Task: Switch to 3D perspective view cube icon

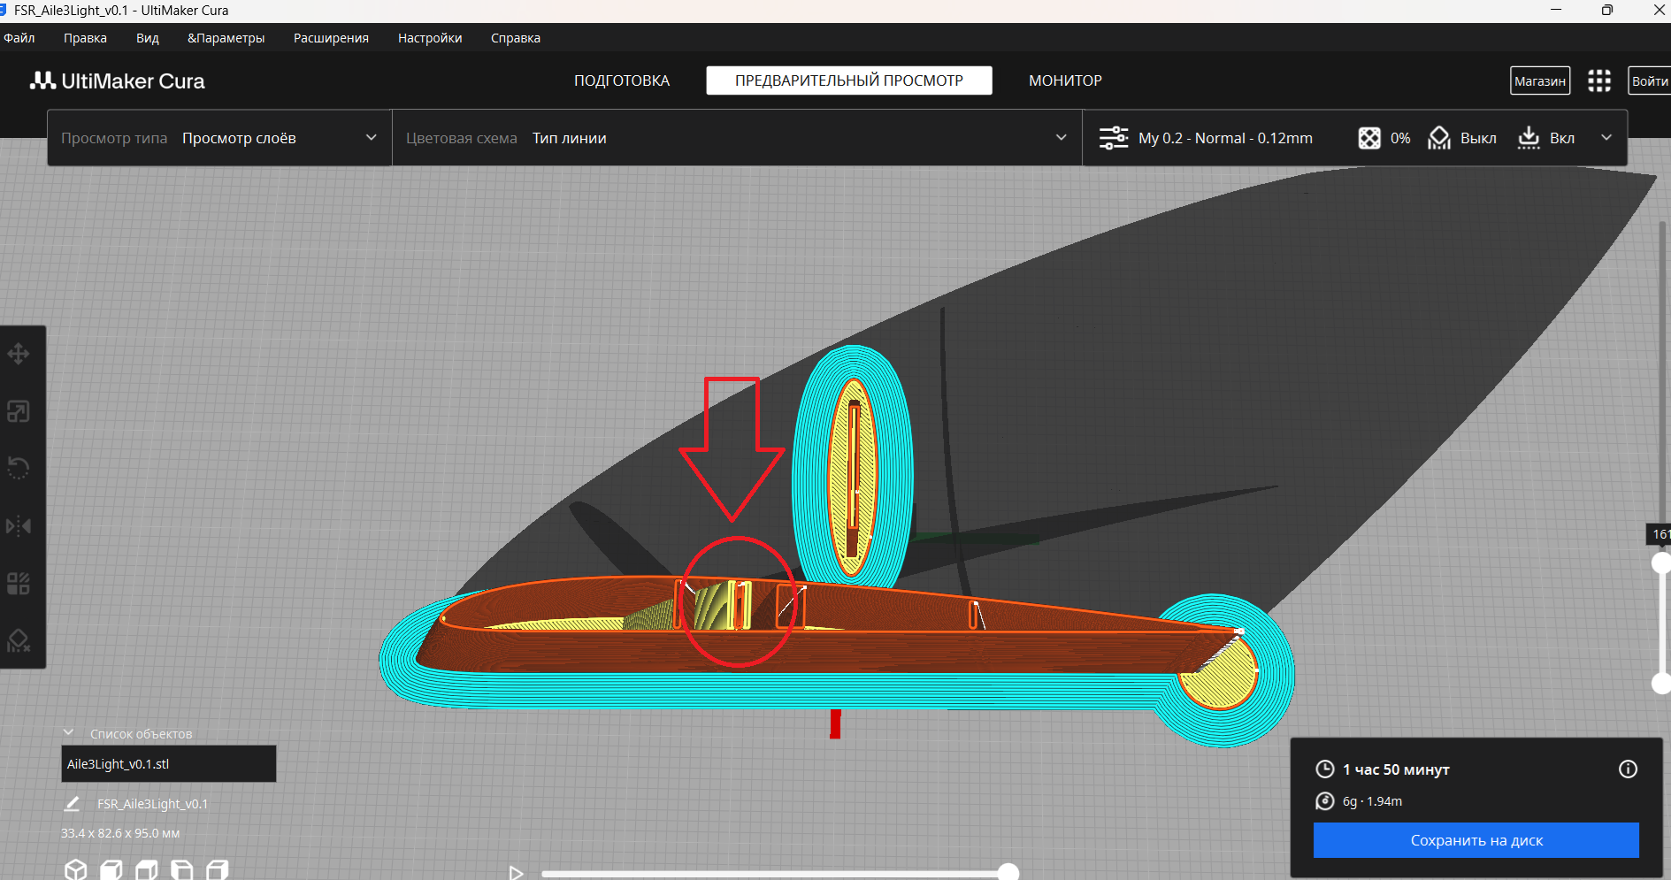Action: (76, 870)
